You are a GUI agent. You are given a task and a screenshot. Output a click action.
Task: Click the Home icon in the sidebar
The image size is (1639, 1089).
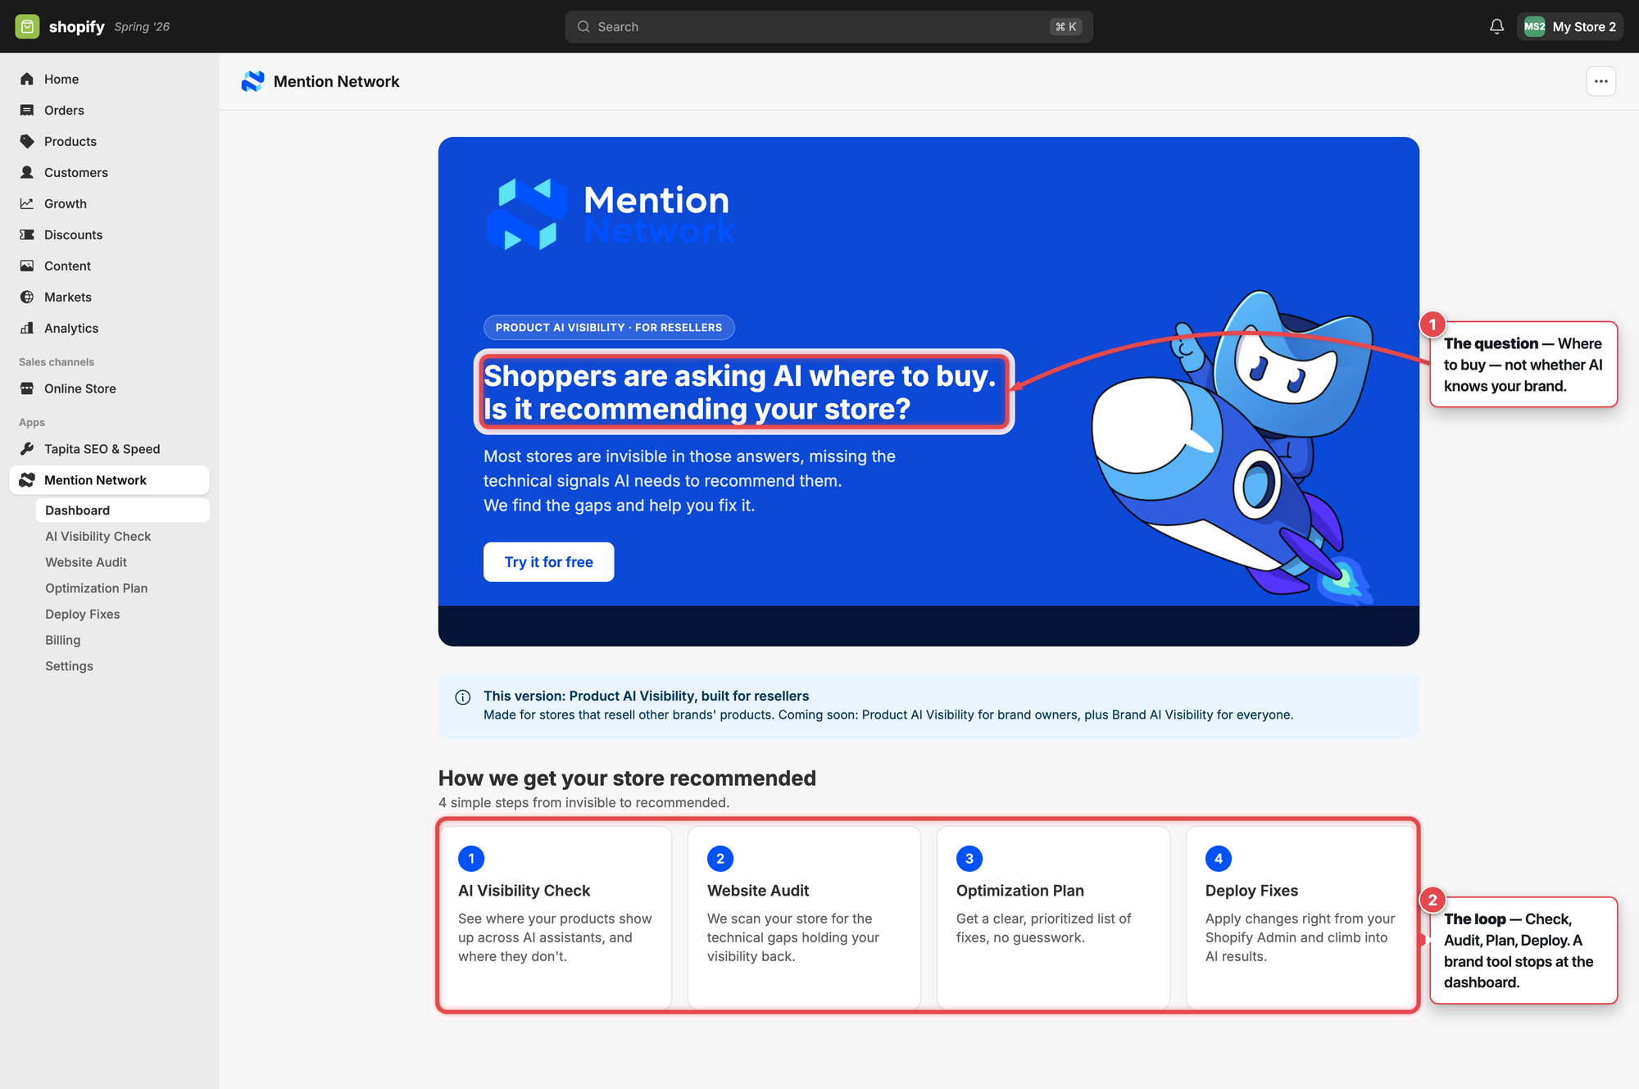click(x=27, y=79)
